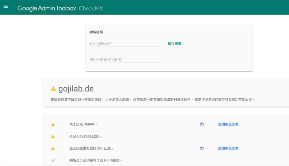Open 說明中心文章 link for DMARC
This screenshot has width=289, height=166.
point(228,124)
